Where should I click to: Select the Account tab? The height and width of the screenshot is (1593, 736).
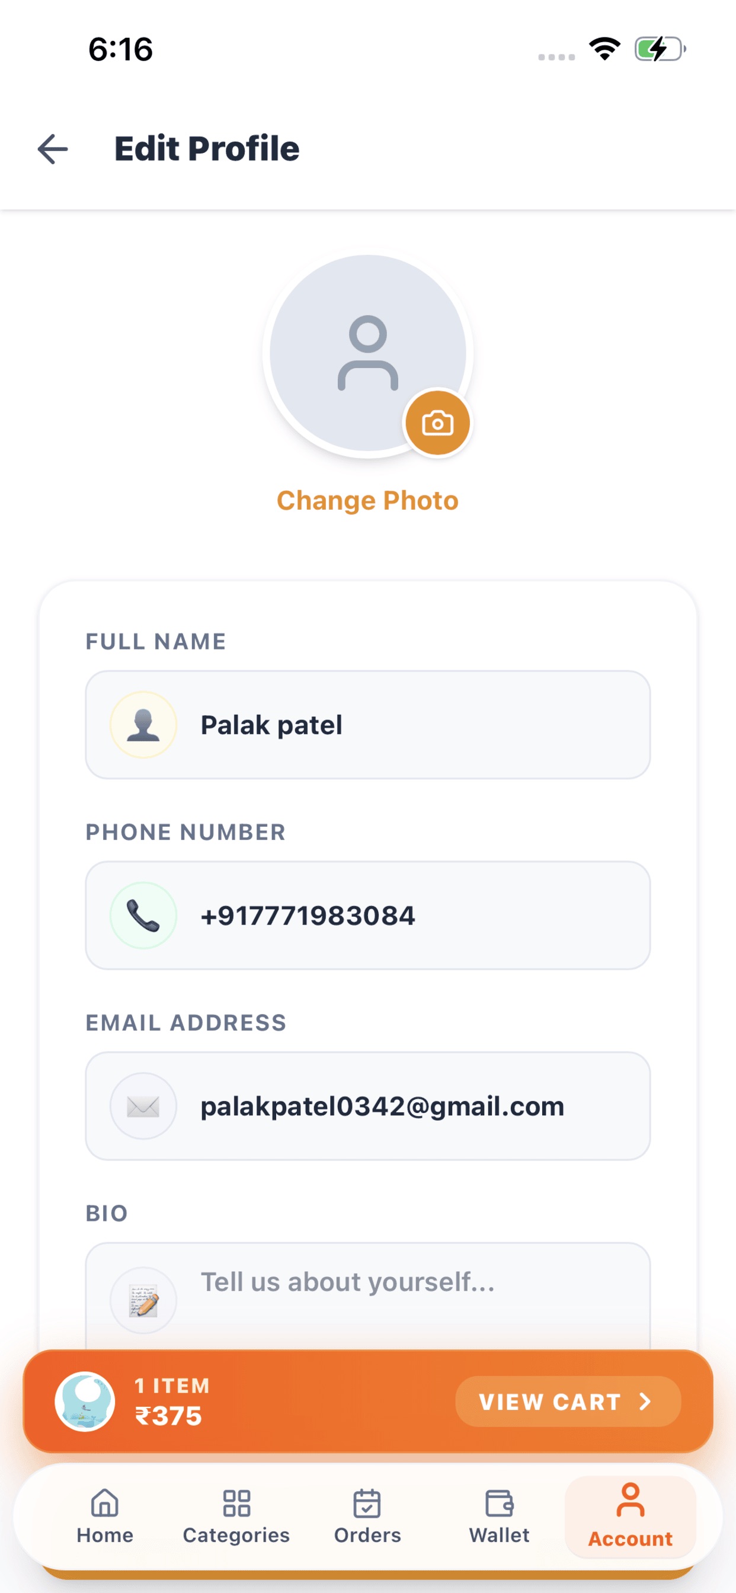[631, 1517]
